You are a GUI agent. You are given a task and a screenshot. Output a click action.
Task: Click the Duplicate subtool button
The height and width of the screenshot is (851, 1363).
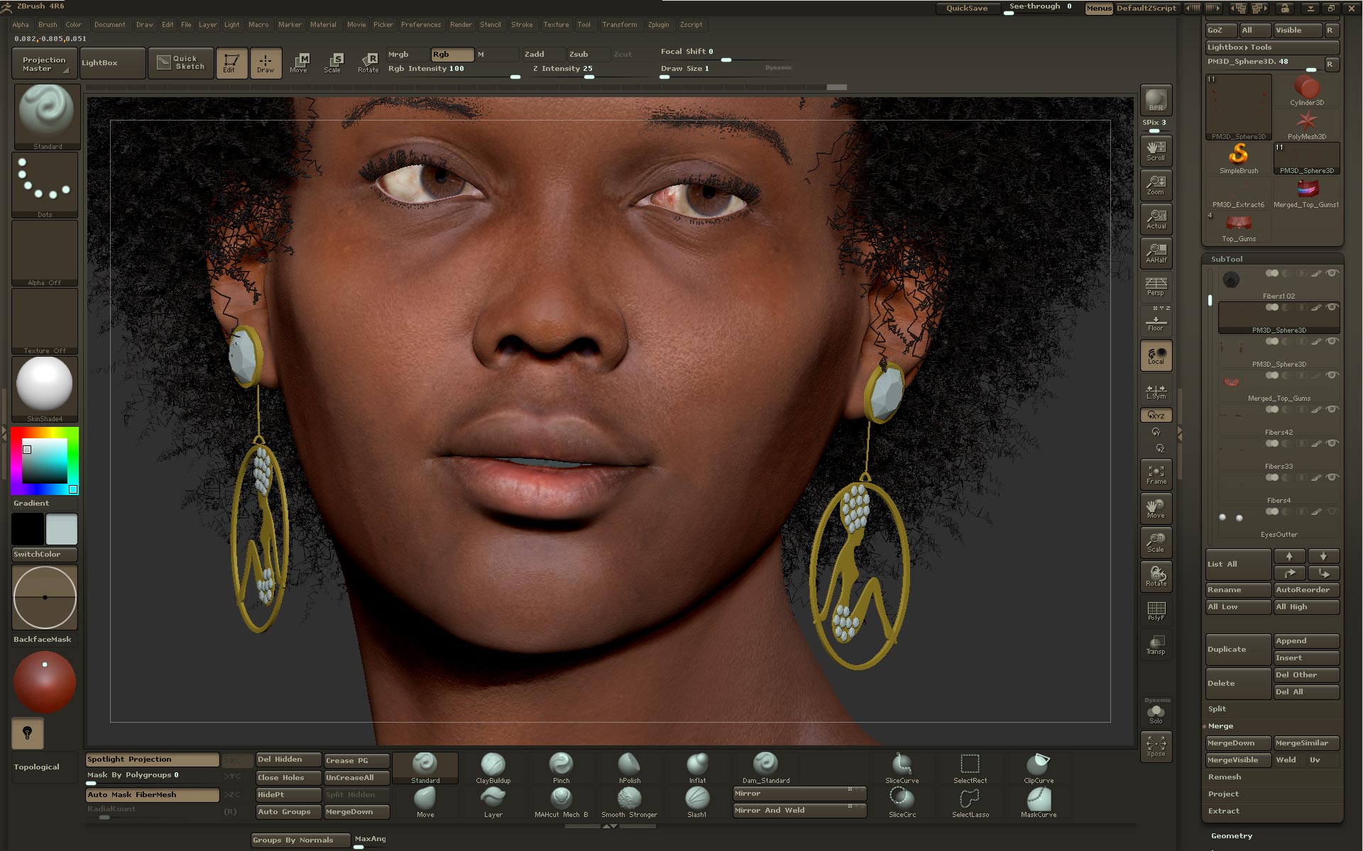[1238, 650]
